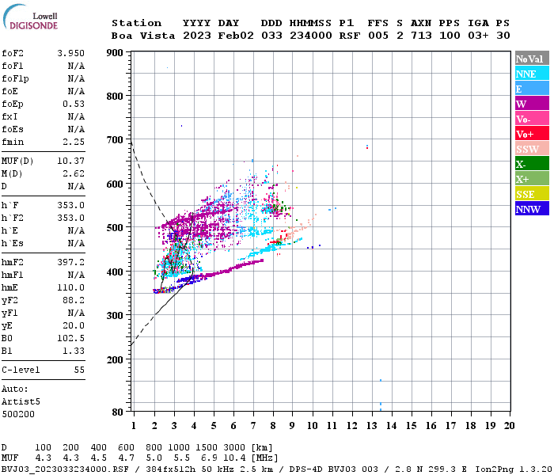Click the Boa Vista station name
Screen dimensions: 554x475
[x=143, y=36]
